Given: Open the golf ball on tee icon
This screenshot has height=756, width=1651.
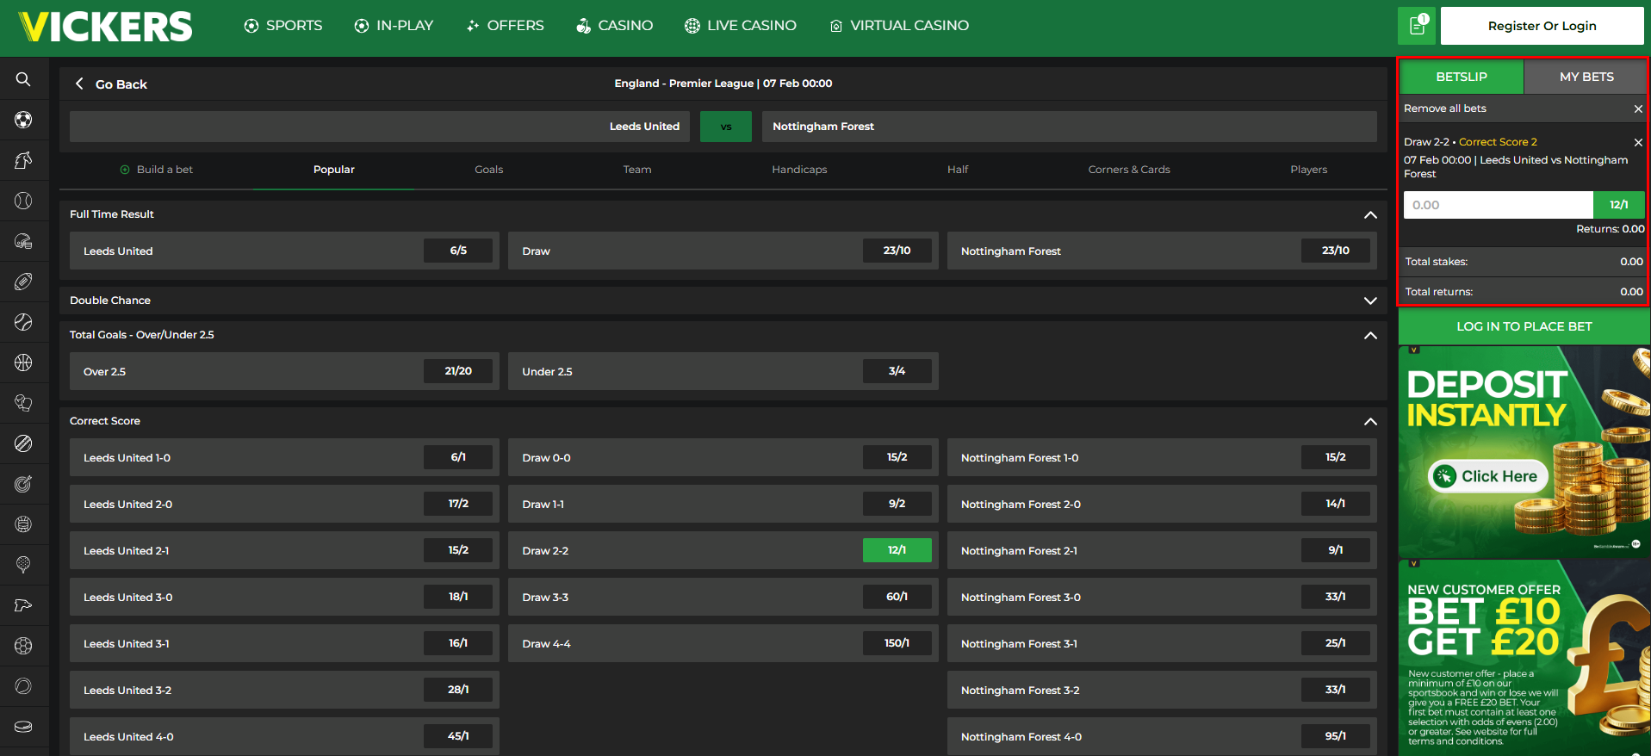Looking at the screenshot, I should (23, 565).
